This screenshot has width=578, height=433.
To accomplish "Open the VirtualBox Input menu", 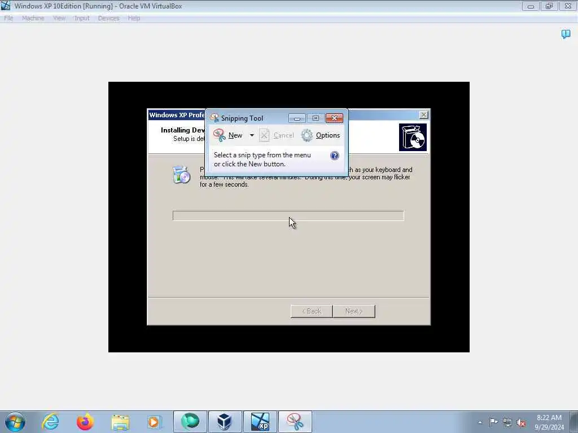I will (81, 18).
